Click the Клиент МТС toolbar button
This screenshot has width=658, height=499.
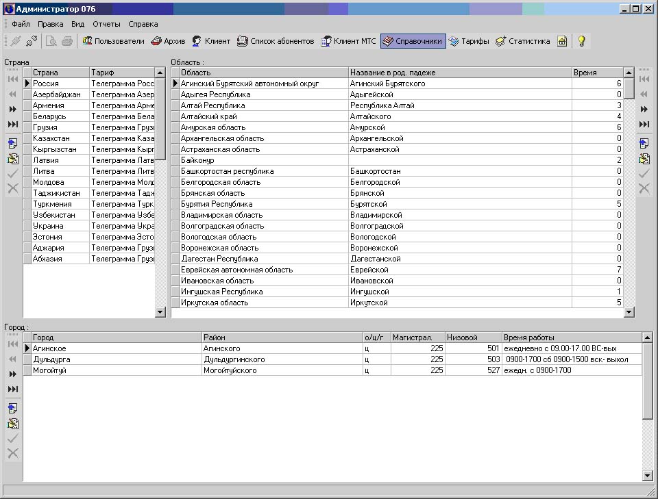pos(349,41)
